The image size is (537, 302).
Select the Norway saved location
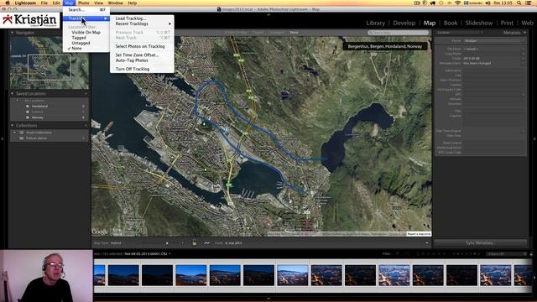coord(37,117)
